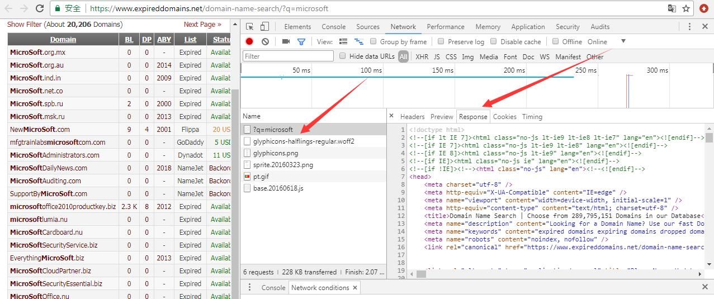The width and height of the screenshot is (714, 299).
Task: Filter requests by WS type
Action: click(545, 56)
